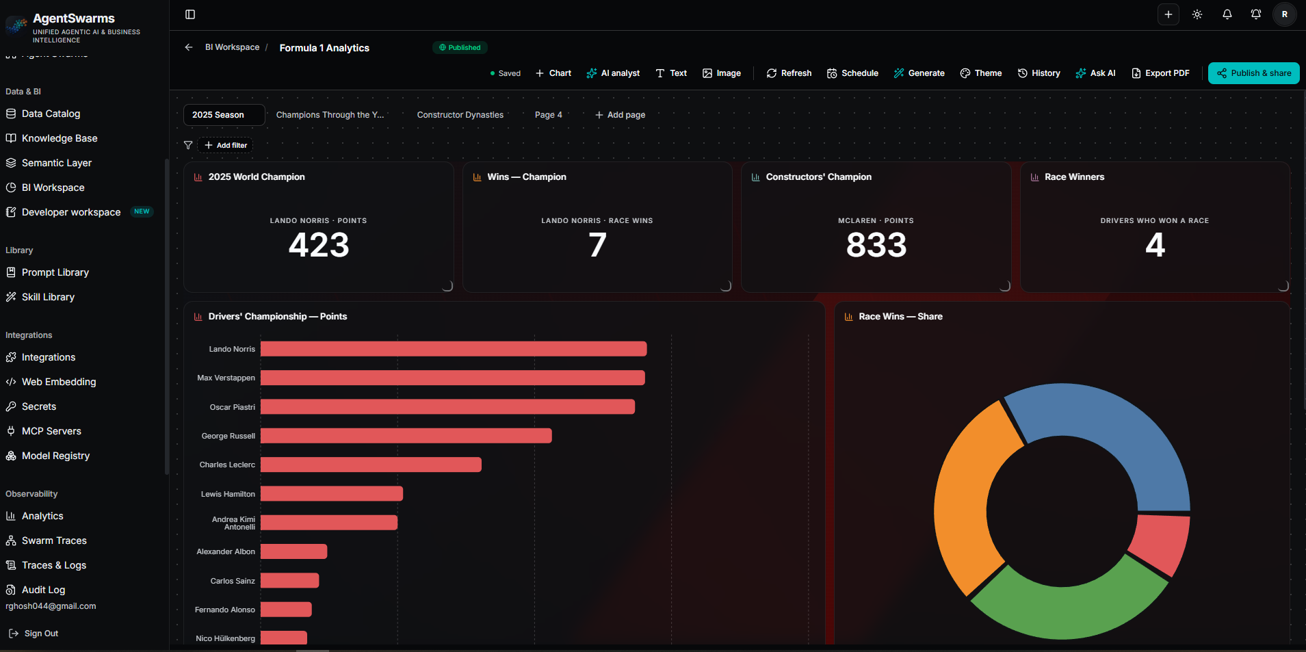Sign Out of the account
Screen dimensions: 1306x652
click(x=34, y=634)
